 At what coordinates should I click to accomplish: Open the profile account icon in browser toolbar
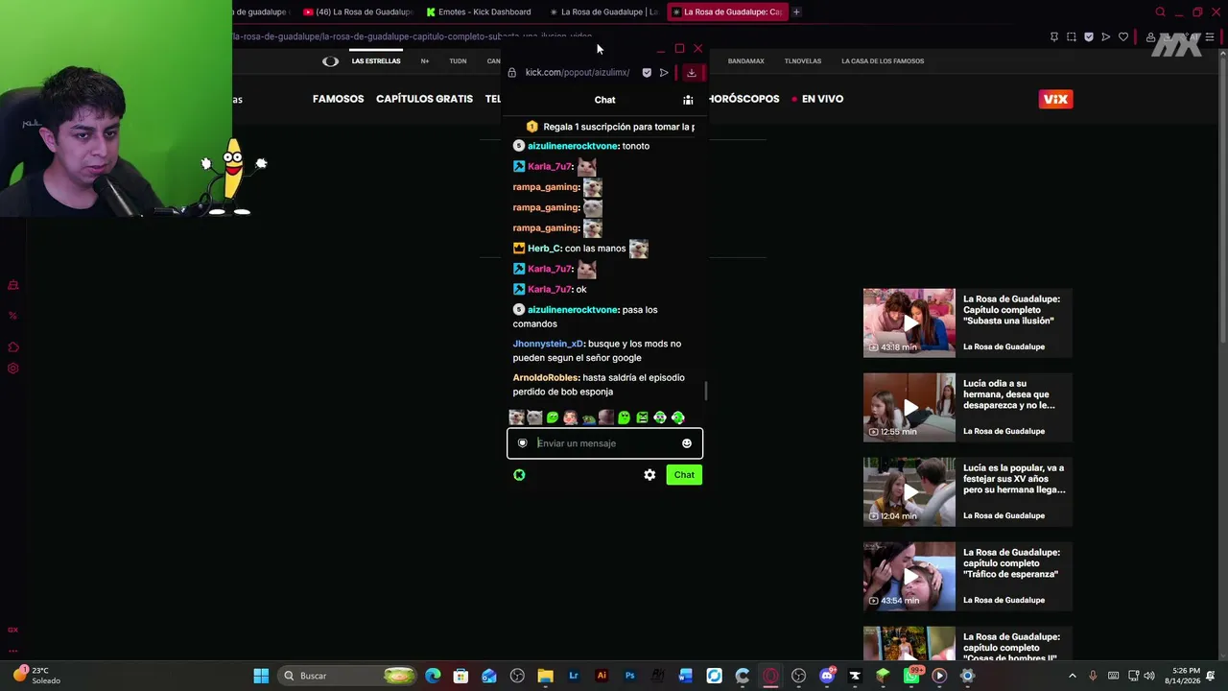pyautogui.click(x=1150, y=37)
